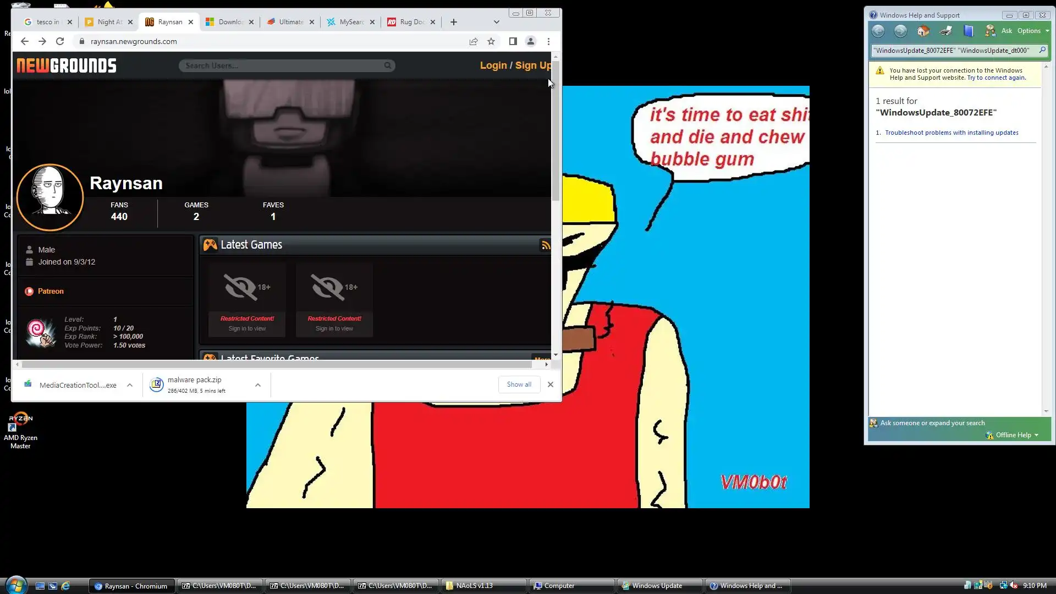The image size is (1056, 594).
Task: Open the Chromium side panel icon
Action: (x=513, y=41)
